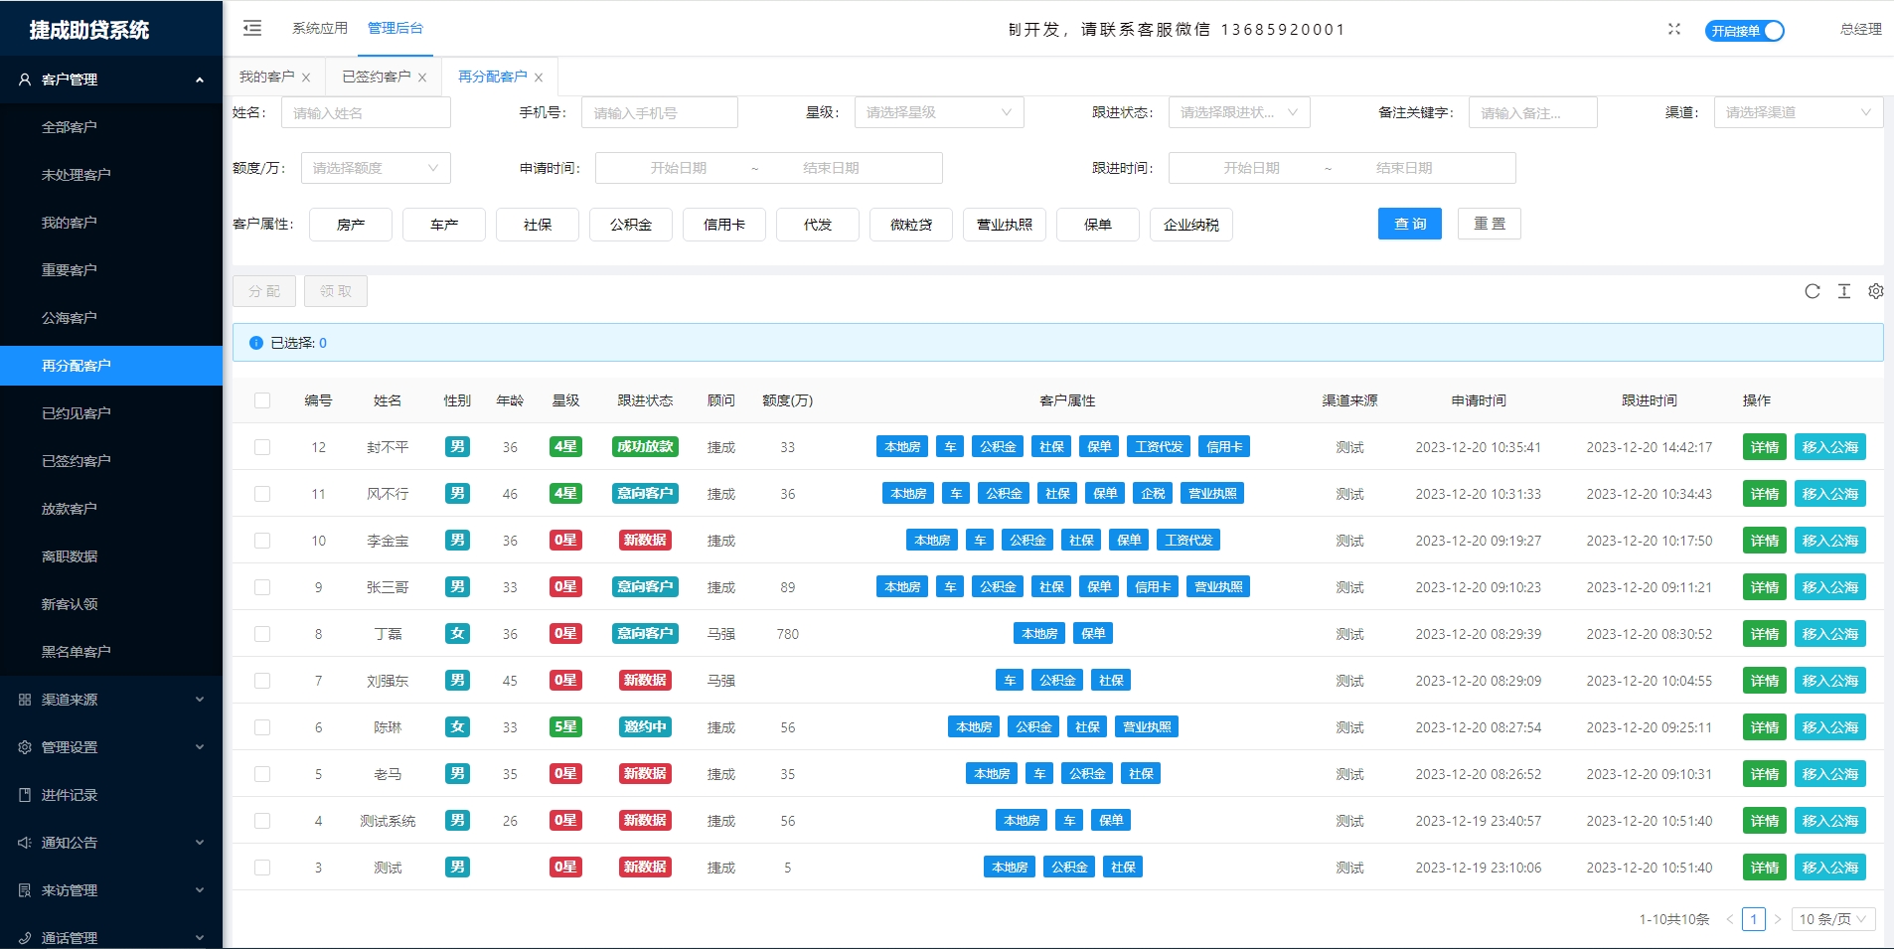Click 移入公海 for customer 测试系统

(x=1830, y=821)
